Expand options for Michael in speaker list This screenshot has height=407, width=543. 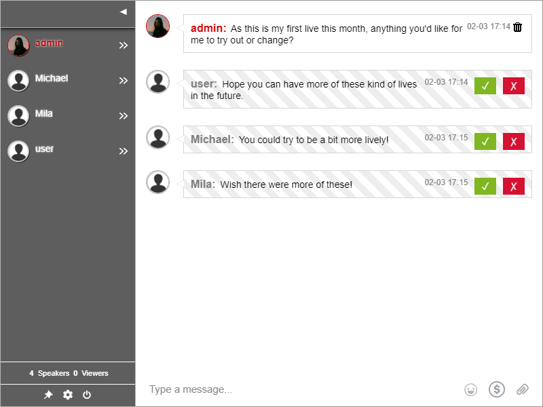[x=124, y=81]
